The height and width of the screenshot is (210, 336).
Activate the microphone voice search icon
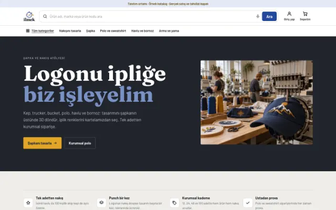pyautogui.click(x=258, y=16)
